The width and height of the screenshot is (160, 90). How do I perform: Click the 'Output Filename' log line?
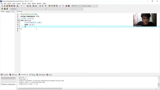40,80
